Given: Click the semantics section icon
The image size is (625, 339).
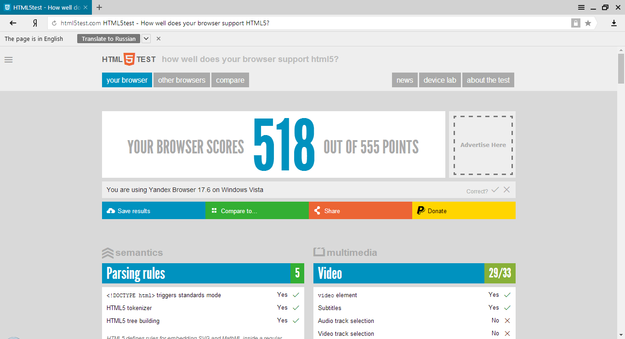Looking at the screenshot, I should 107,252.
